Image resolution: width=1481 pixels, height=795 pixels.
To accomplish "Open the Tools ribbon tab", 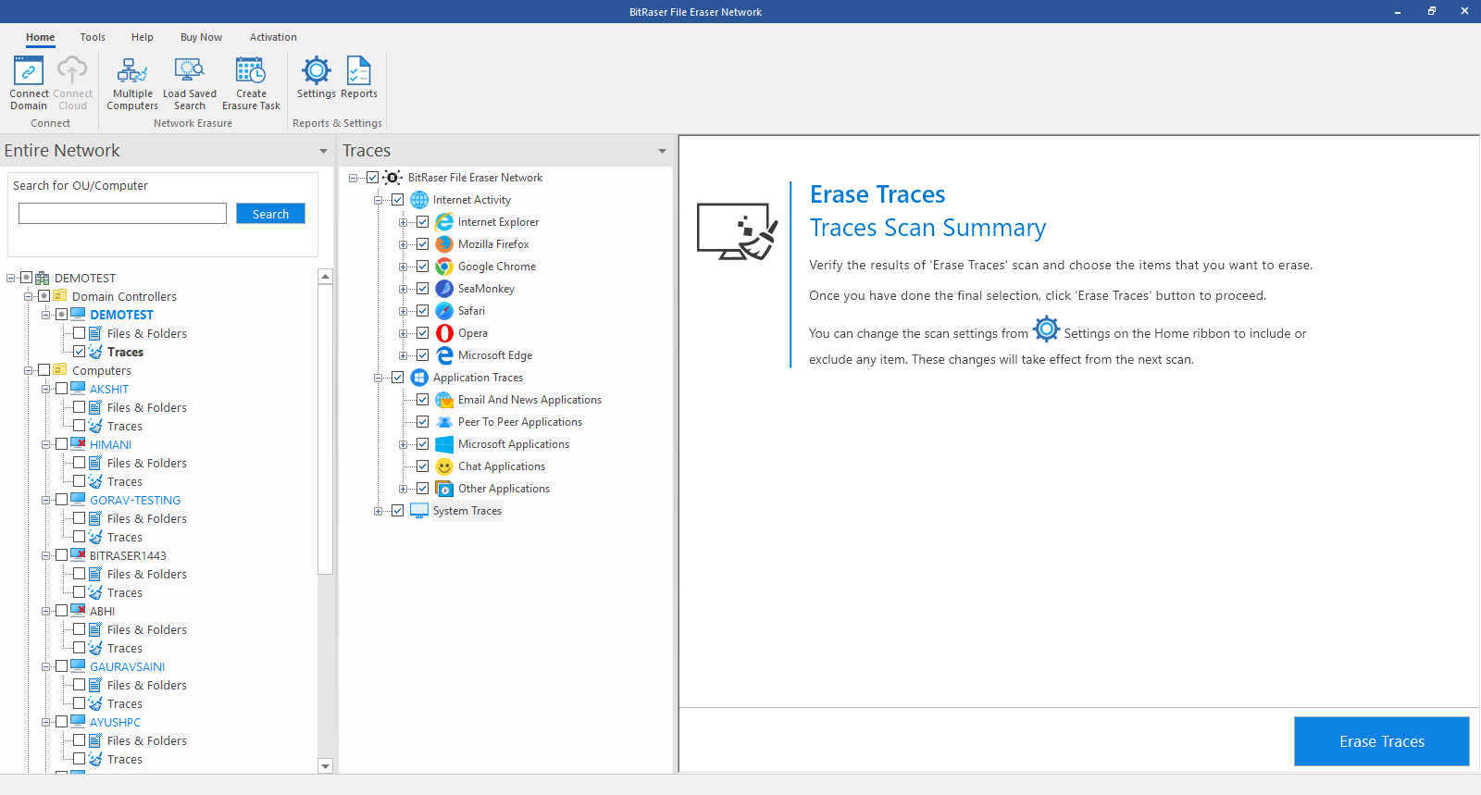I will (93, 37).
